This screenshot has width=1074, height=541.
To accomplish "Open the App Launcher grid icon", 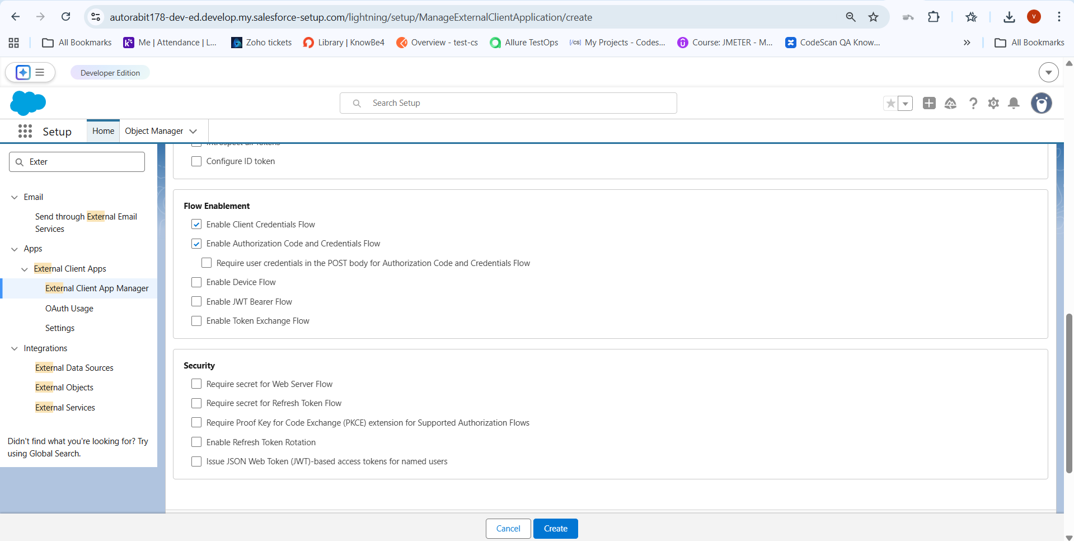I will click(x=25, y=131).
